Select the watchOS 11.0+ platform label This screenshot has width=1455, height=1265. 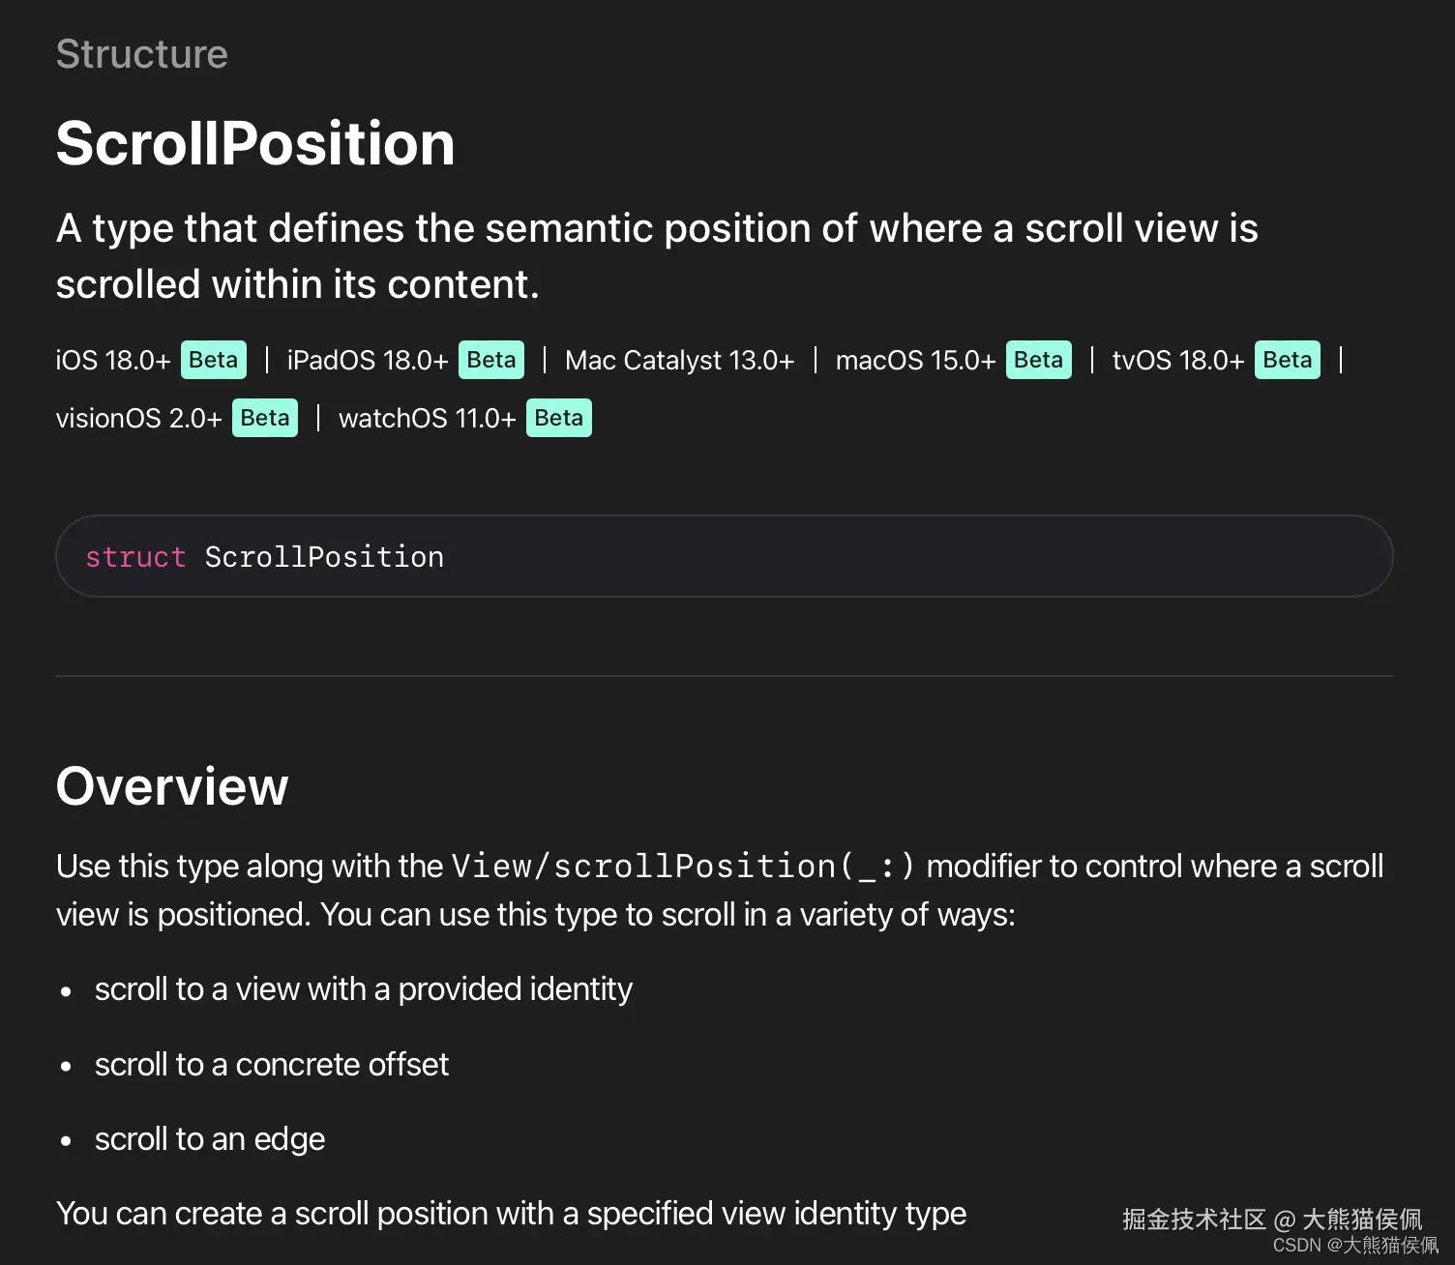[427, 419]
